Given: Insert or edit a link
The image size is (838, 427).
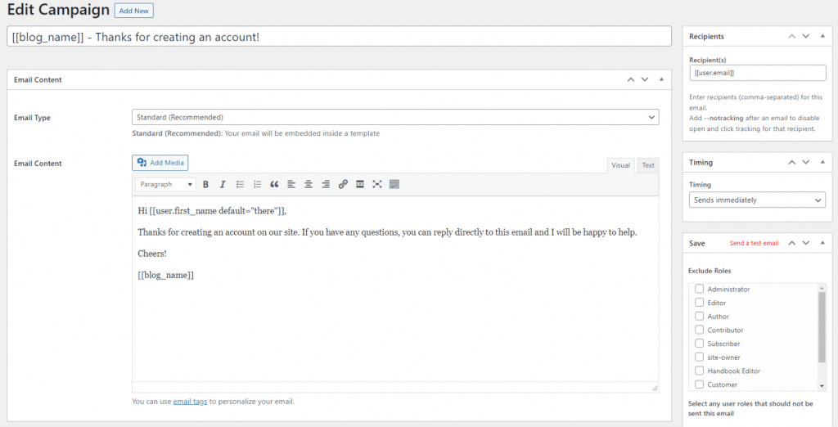Looking at the screenshot, I should pos(343,184).
